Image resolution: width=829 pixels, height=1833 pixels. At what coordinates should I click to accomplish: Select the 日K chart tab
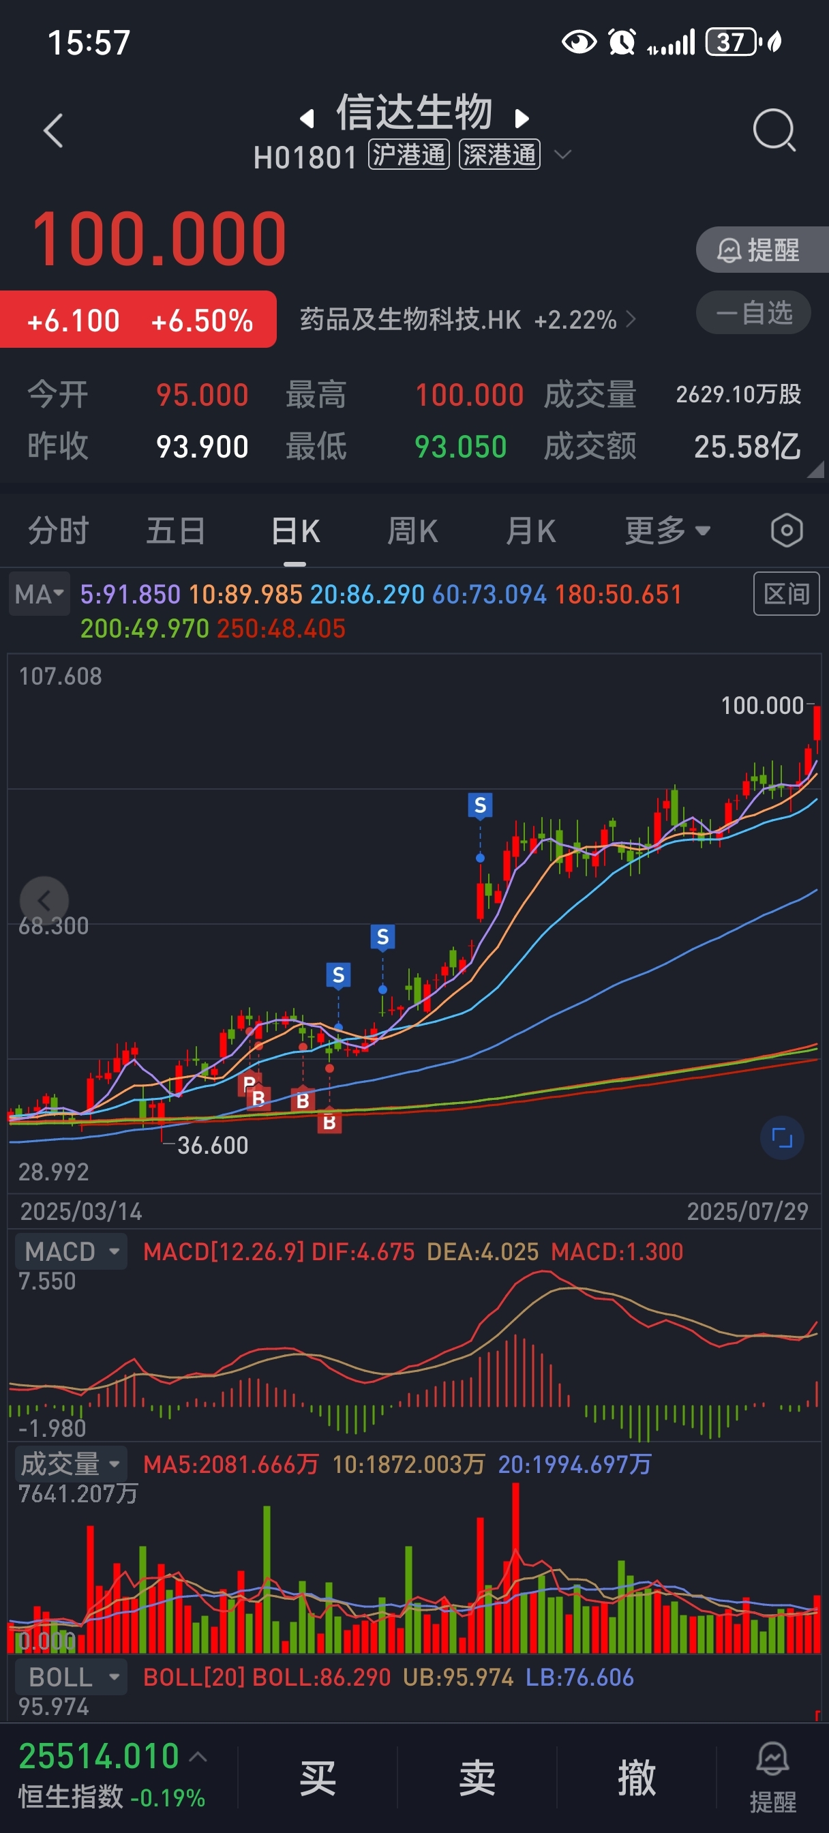coord(295,531)
